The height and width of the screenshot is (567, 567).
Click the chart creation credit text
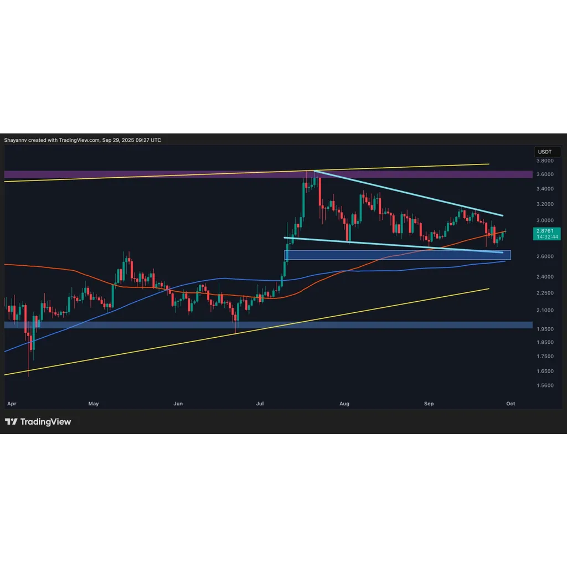coord(83,140)
